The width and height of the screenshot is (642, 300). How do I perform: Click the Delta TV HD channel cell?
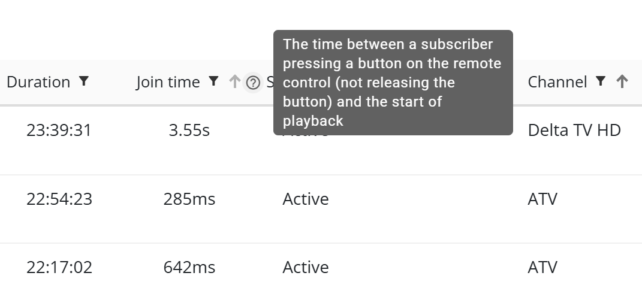tap(574, 131)
